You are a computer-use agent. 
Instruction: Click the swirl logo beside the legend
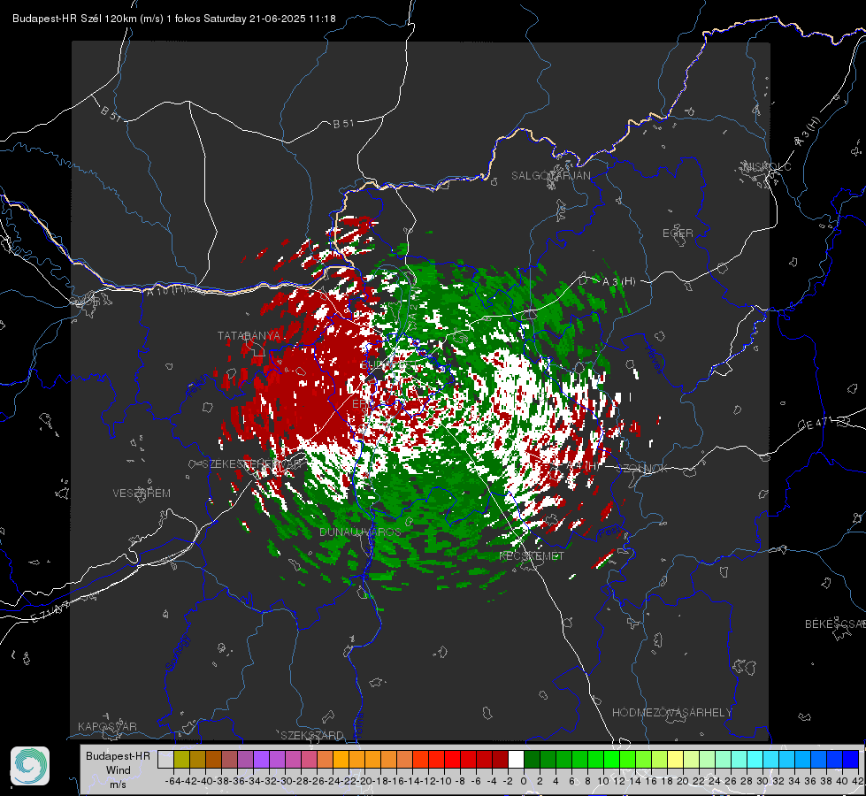pyautogui.click(x=30, y=766)
